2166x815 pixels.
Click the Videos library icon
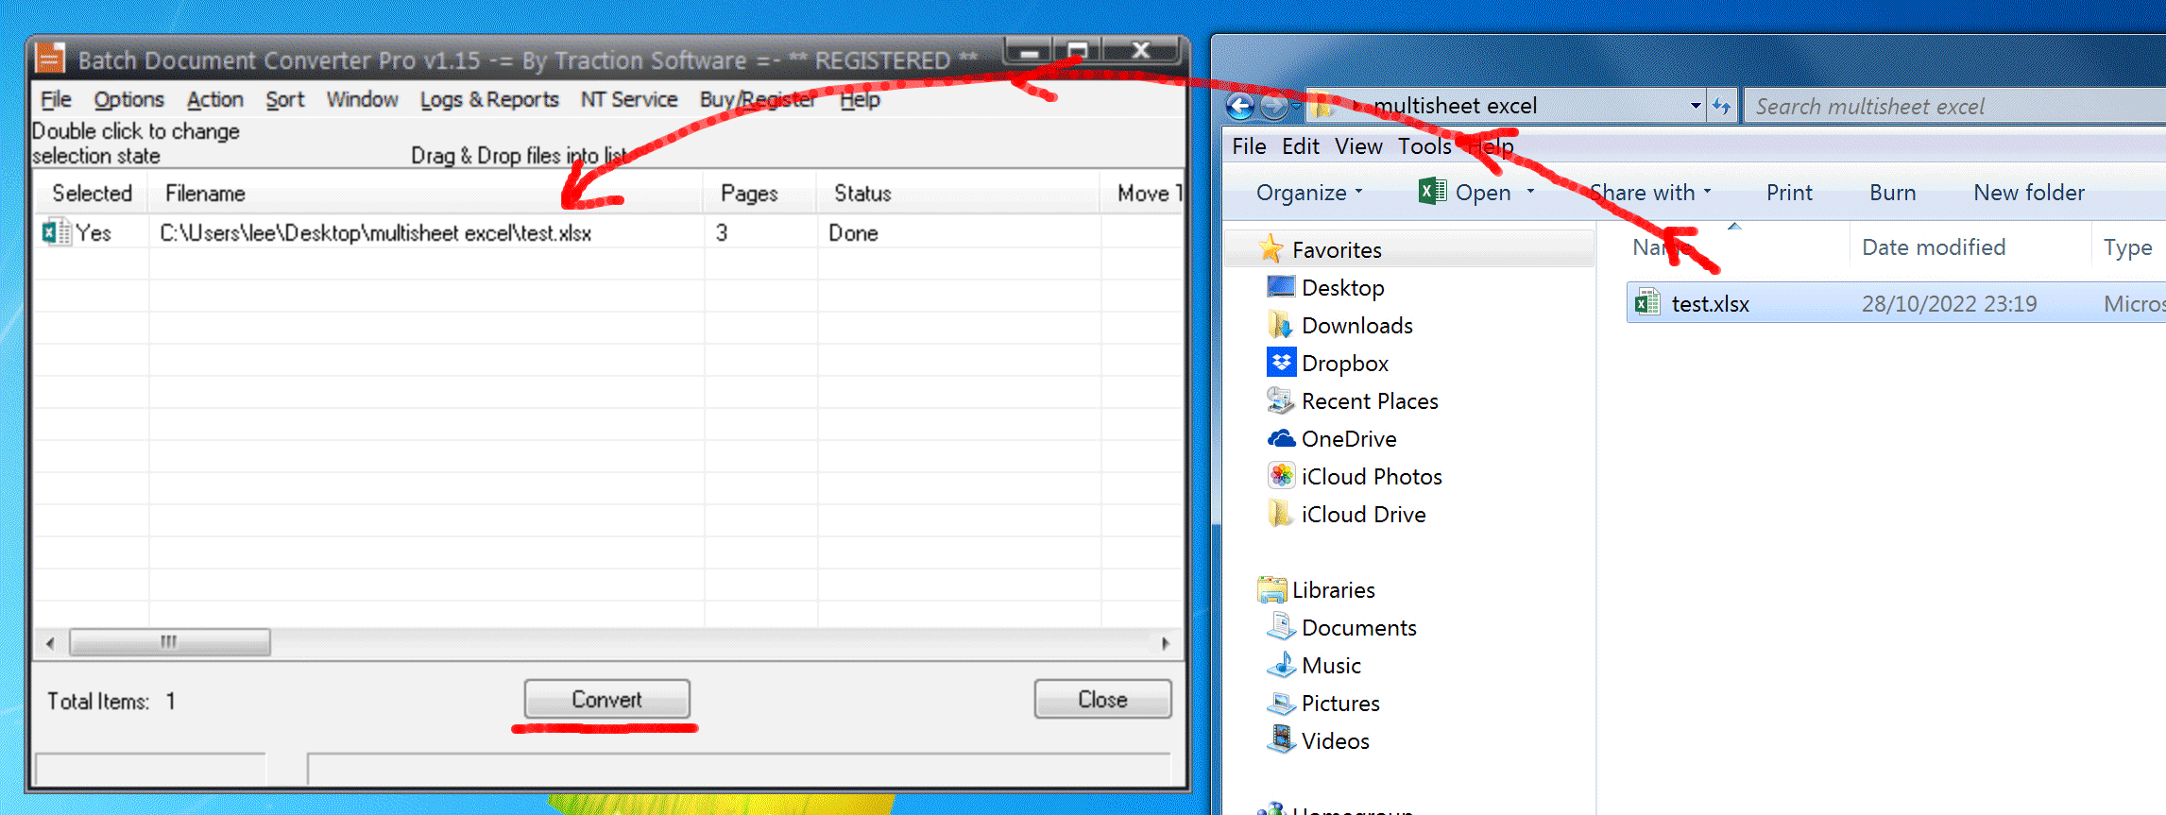click(x=1280, y=740)
